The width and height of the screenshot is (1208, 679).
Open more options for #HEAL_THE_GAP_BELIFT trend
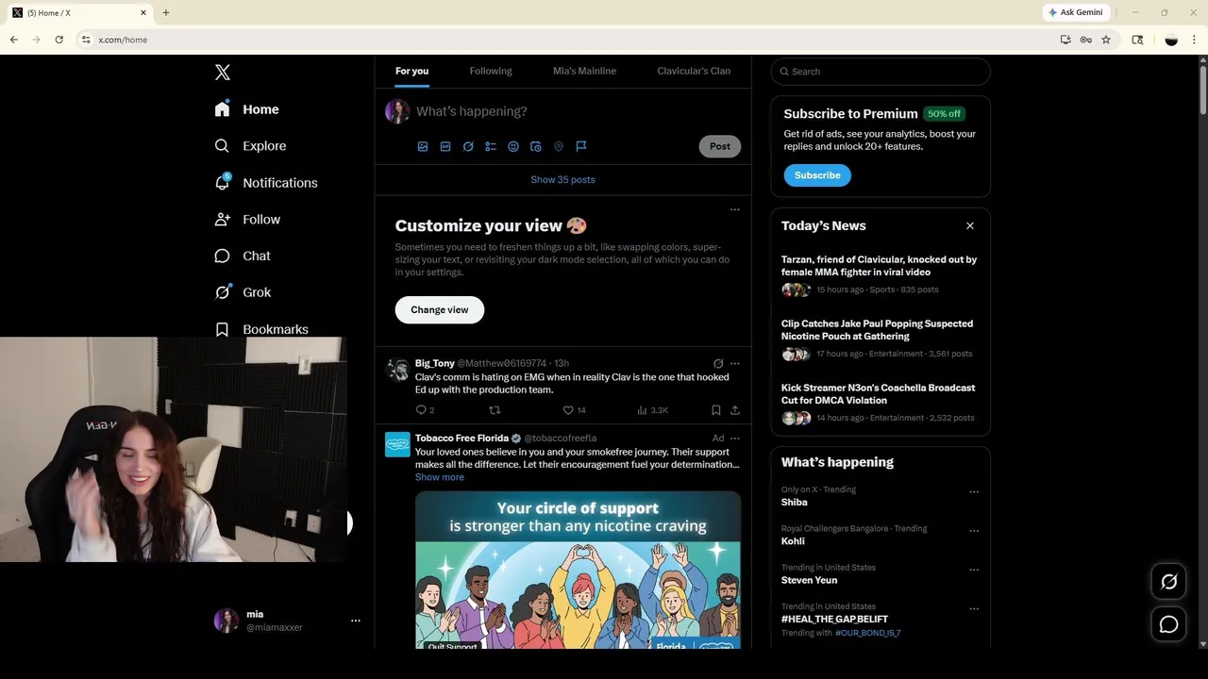[974, 609]
